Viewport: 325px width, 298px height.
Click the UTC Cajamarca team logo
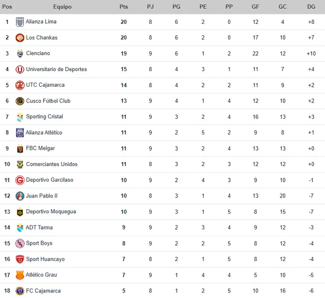click(20, 85)
